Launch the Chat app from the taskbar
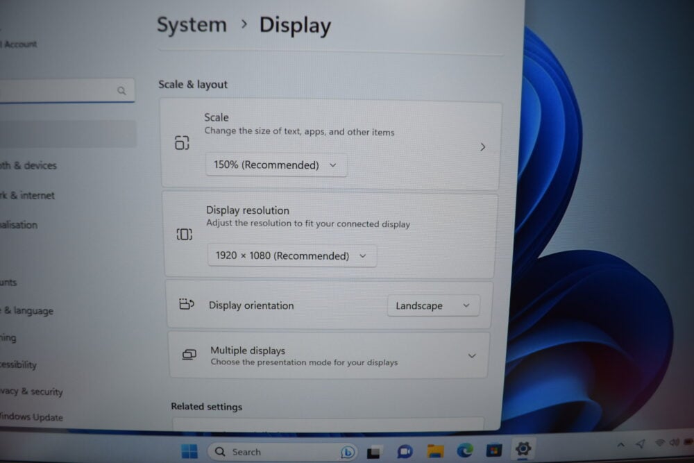 point(405,451)
